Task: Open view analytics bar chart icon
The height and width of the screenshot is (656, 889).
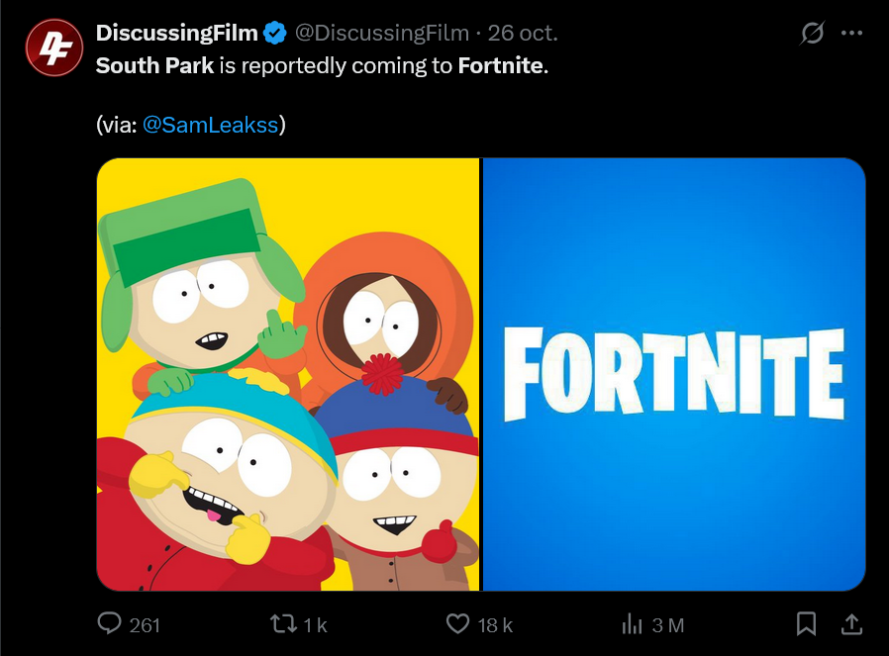Action: click(632, 623)
